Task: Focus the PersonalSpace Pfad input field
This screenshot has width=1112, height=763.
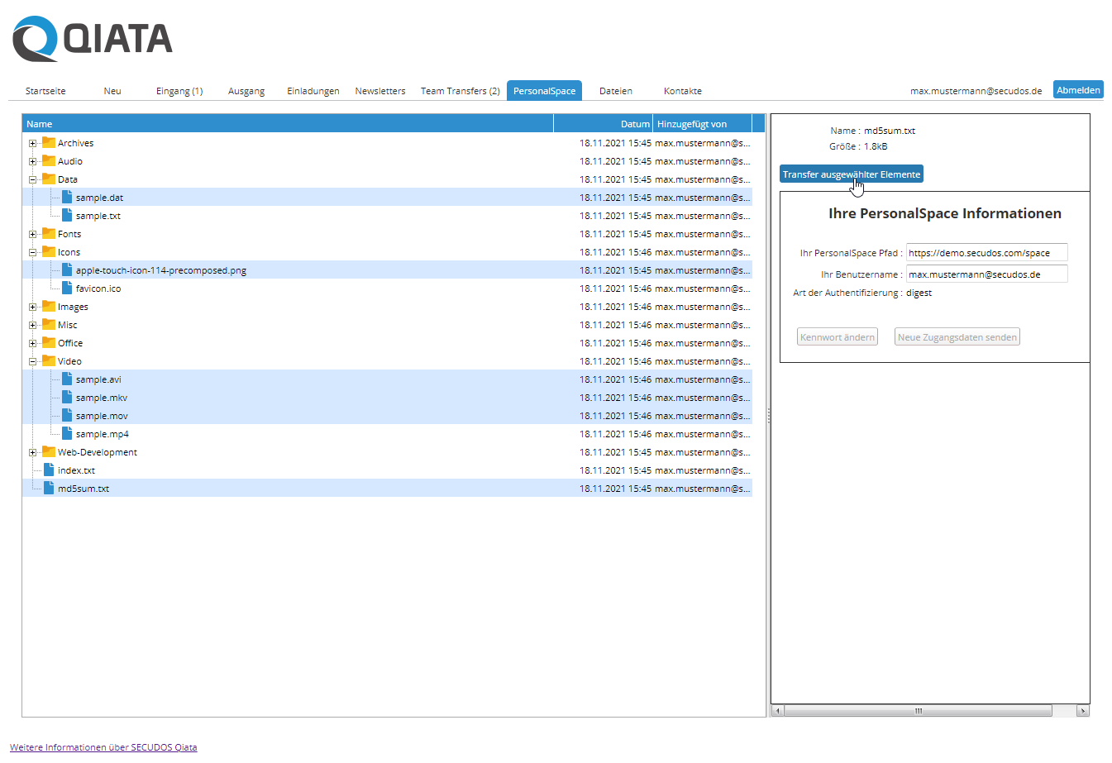Action: click(986, 253)
